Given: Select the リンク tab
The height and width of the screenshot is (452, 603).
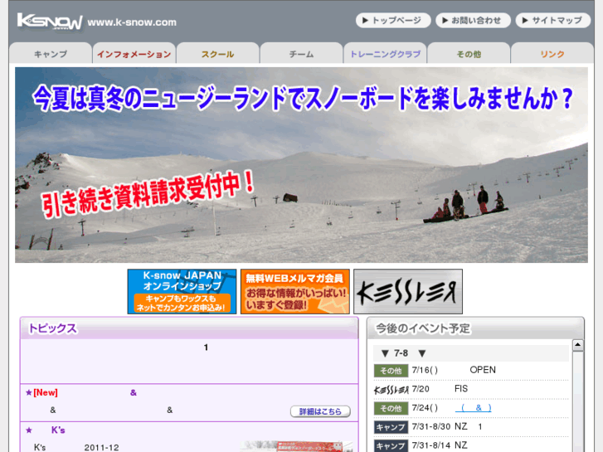Looking at the screenshot, I should click(552, 54).
